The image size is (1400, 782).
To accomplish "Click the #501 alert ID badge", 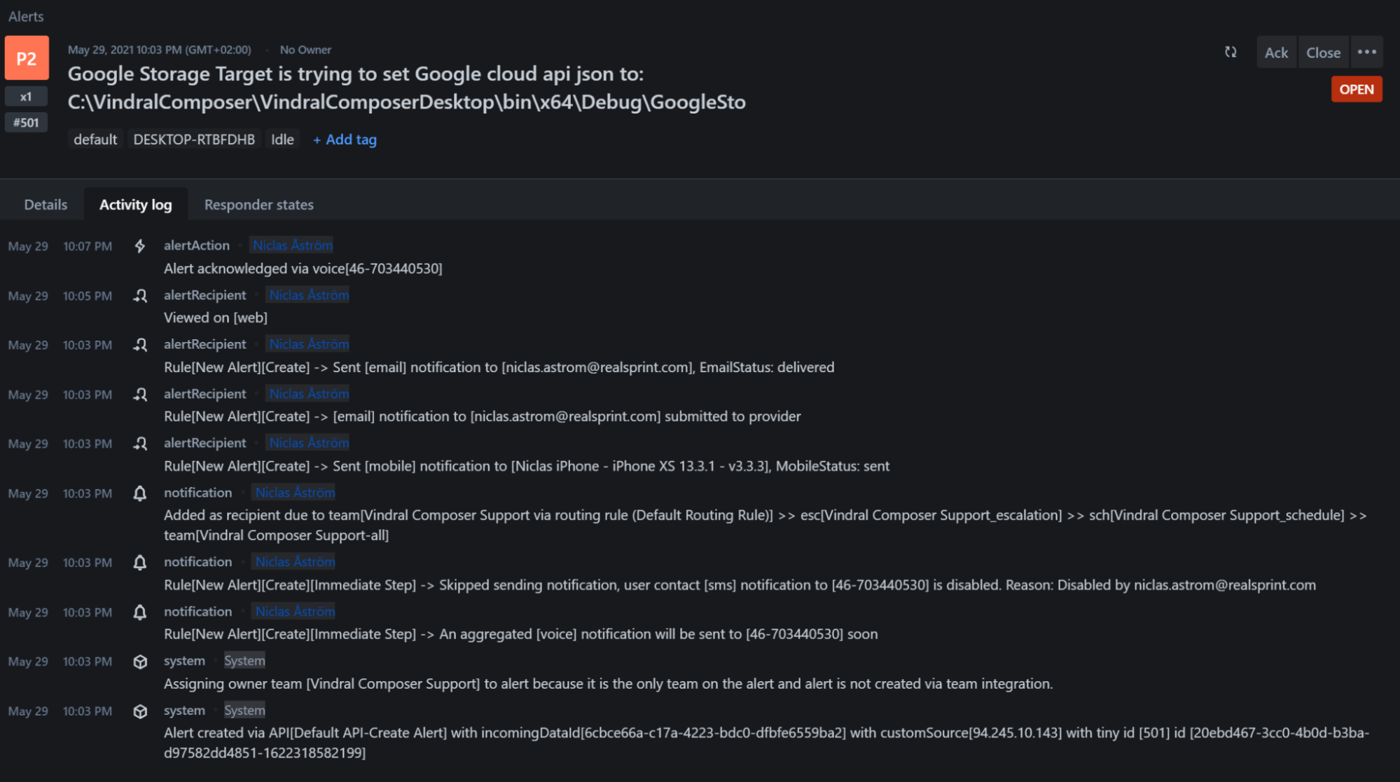I will [x=26, y=123].
